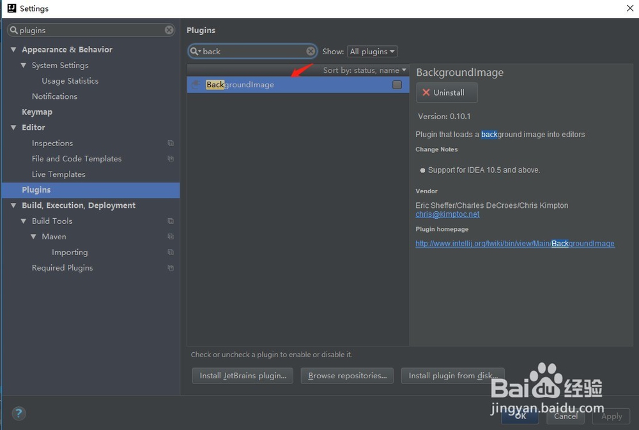Select File and Code Templates

(77, 159)
